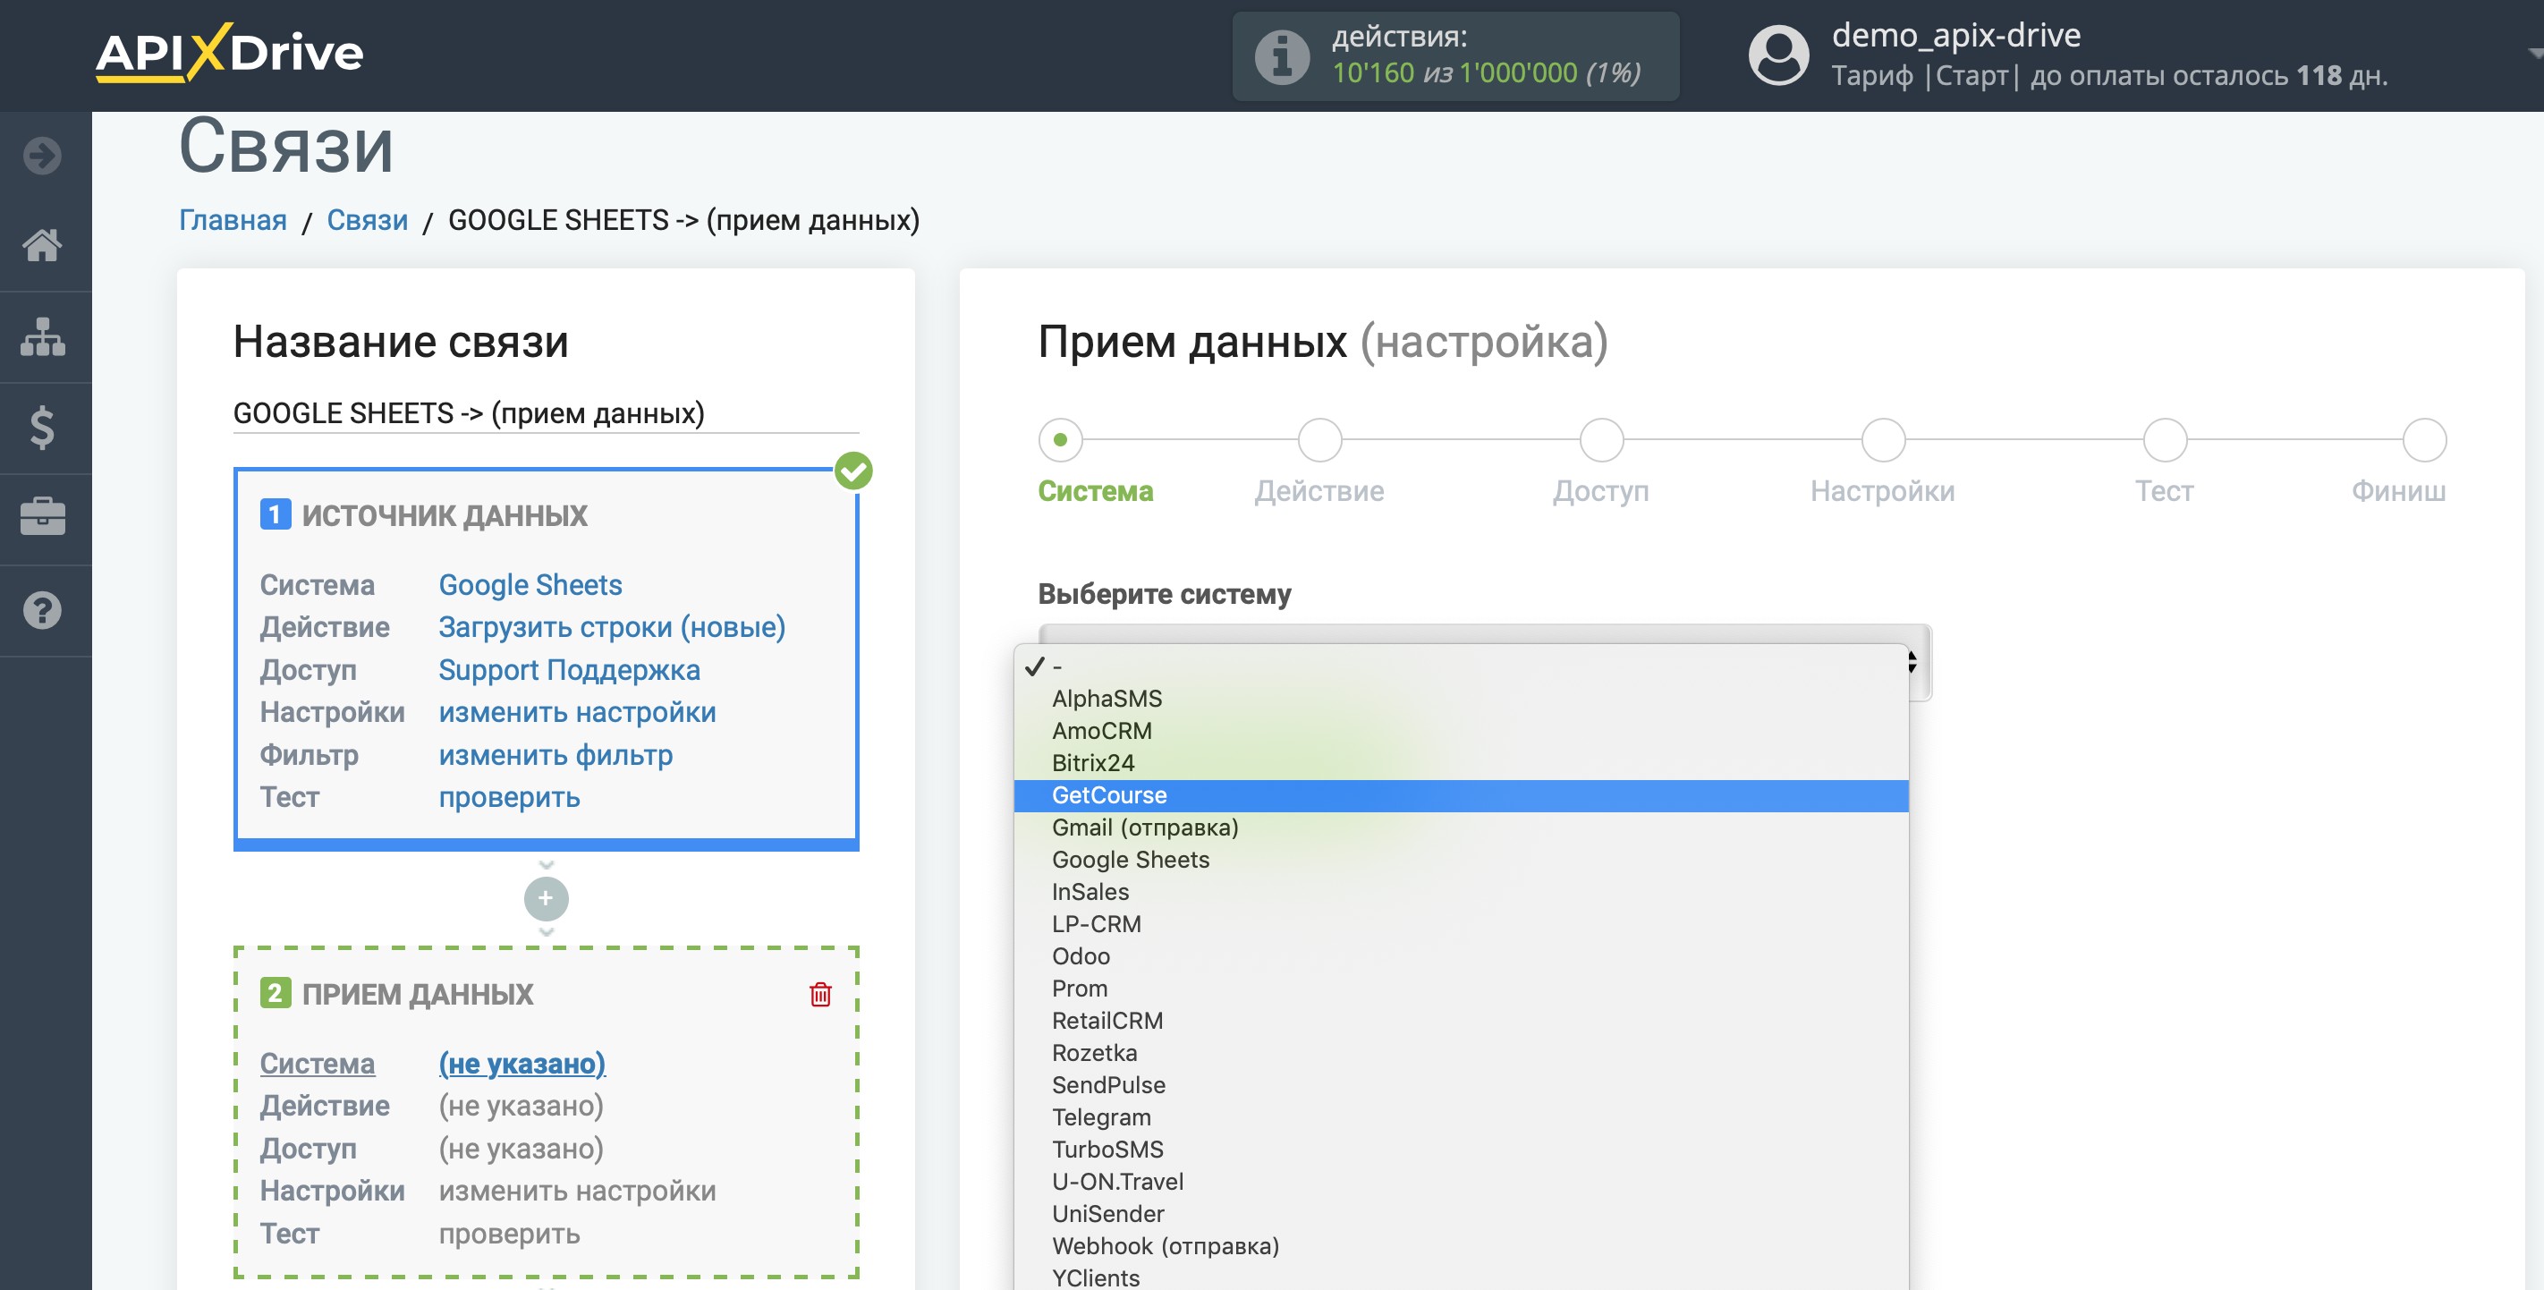Go to the Действие step circle

tap(1319, 440)
